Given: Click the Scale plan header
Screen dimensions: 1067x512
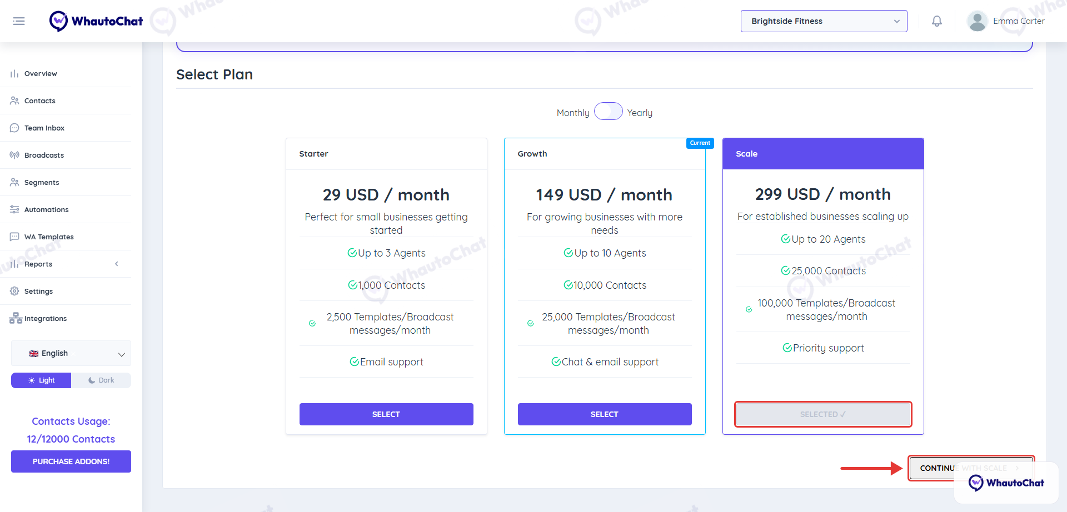Looking at the screenshot, I should click(823, 154).
